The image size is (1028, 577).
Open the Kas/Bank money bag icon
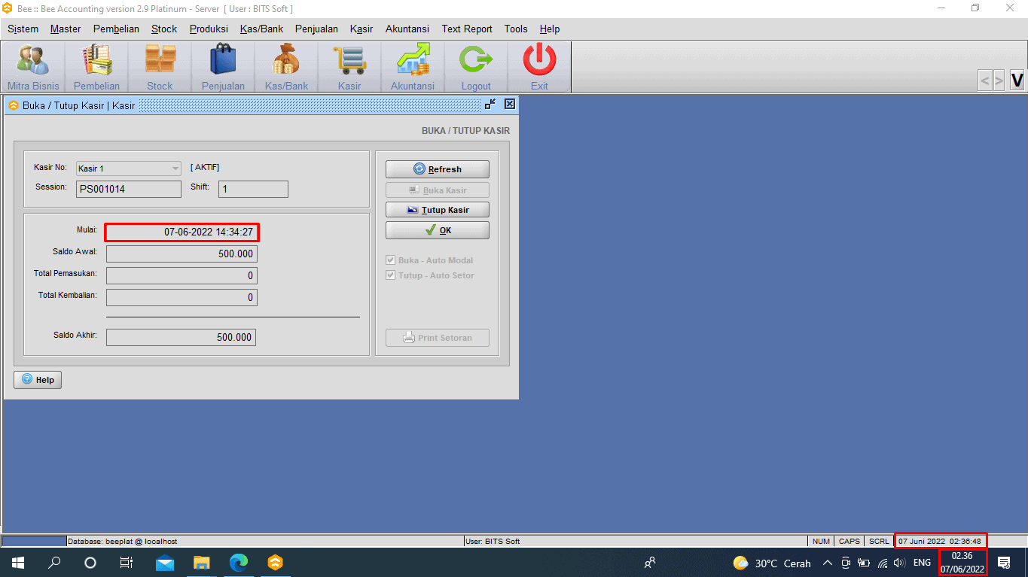point(286,61)
